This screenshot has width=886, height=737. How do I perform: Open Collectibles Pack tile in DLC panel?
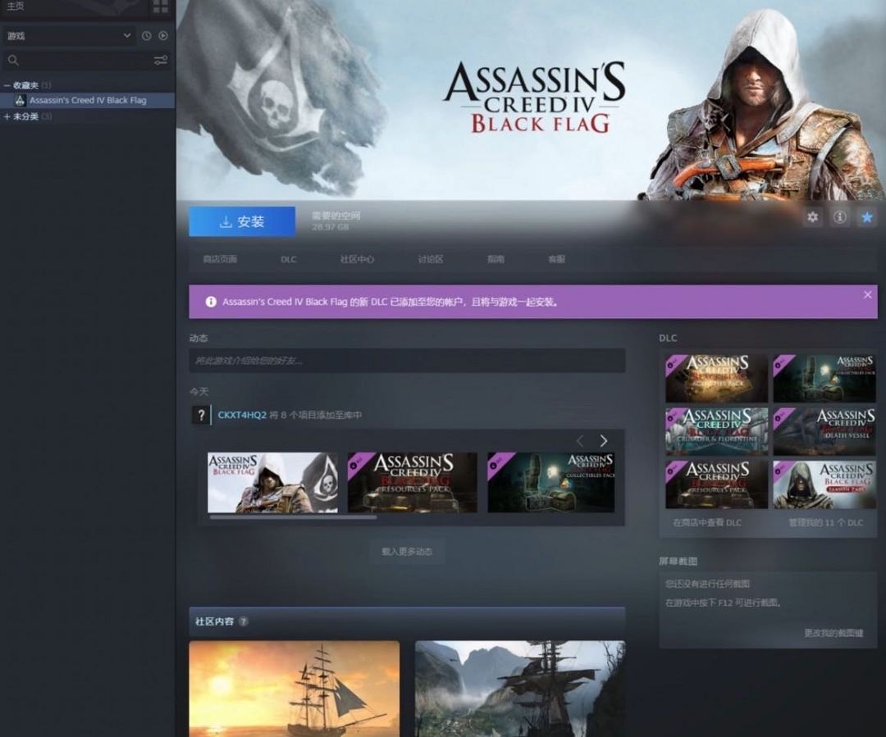824,379
